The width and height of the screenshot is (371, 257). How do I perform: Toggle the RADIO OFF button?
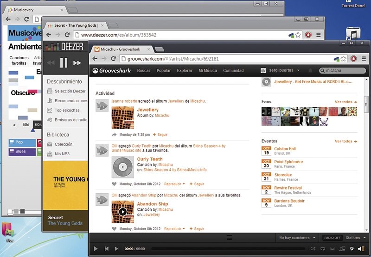pos(332,238)
